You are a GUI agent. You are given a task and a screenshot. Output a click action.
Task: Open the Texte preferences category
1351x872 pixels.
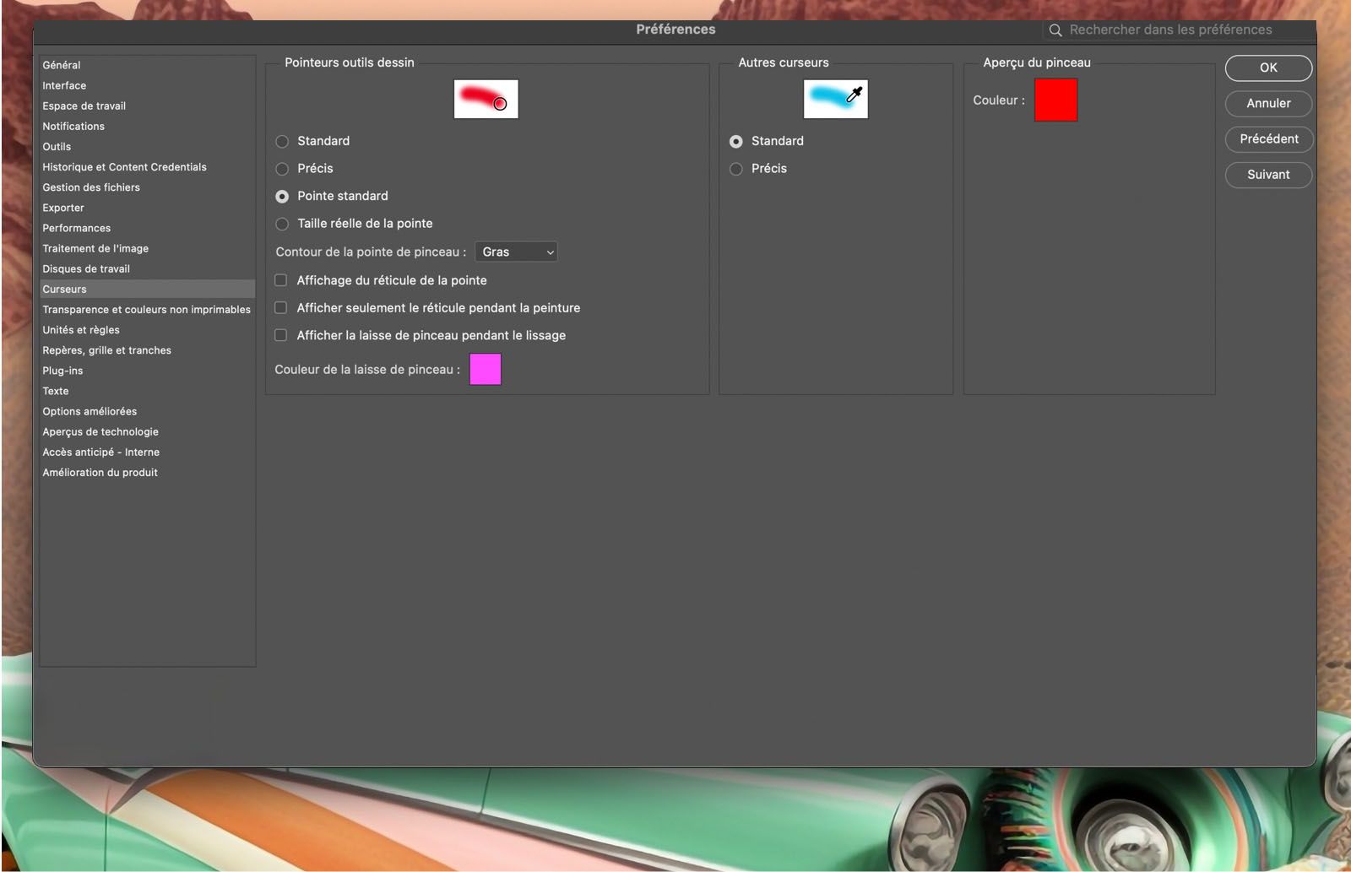[x=148, y=391]
